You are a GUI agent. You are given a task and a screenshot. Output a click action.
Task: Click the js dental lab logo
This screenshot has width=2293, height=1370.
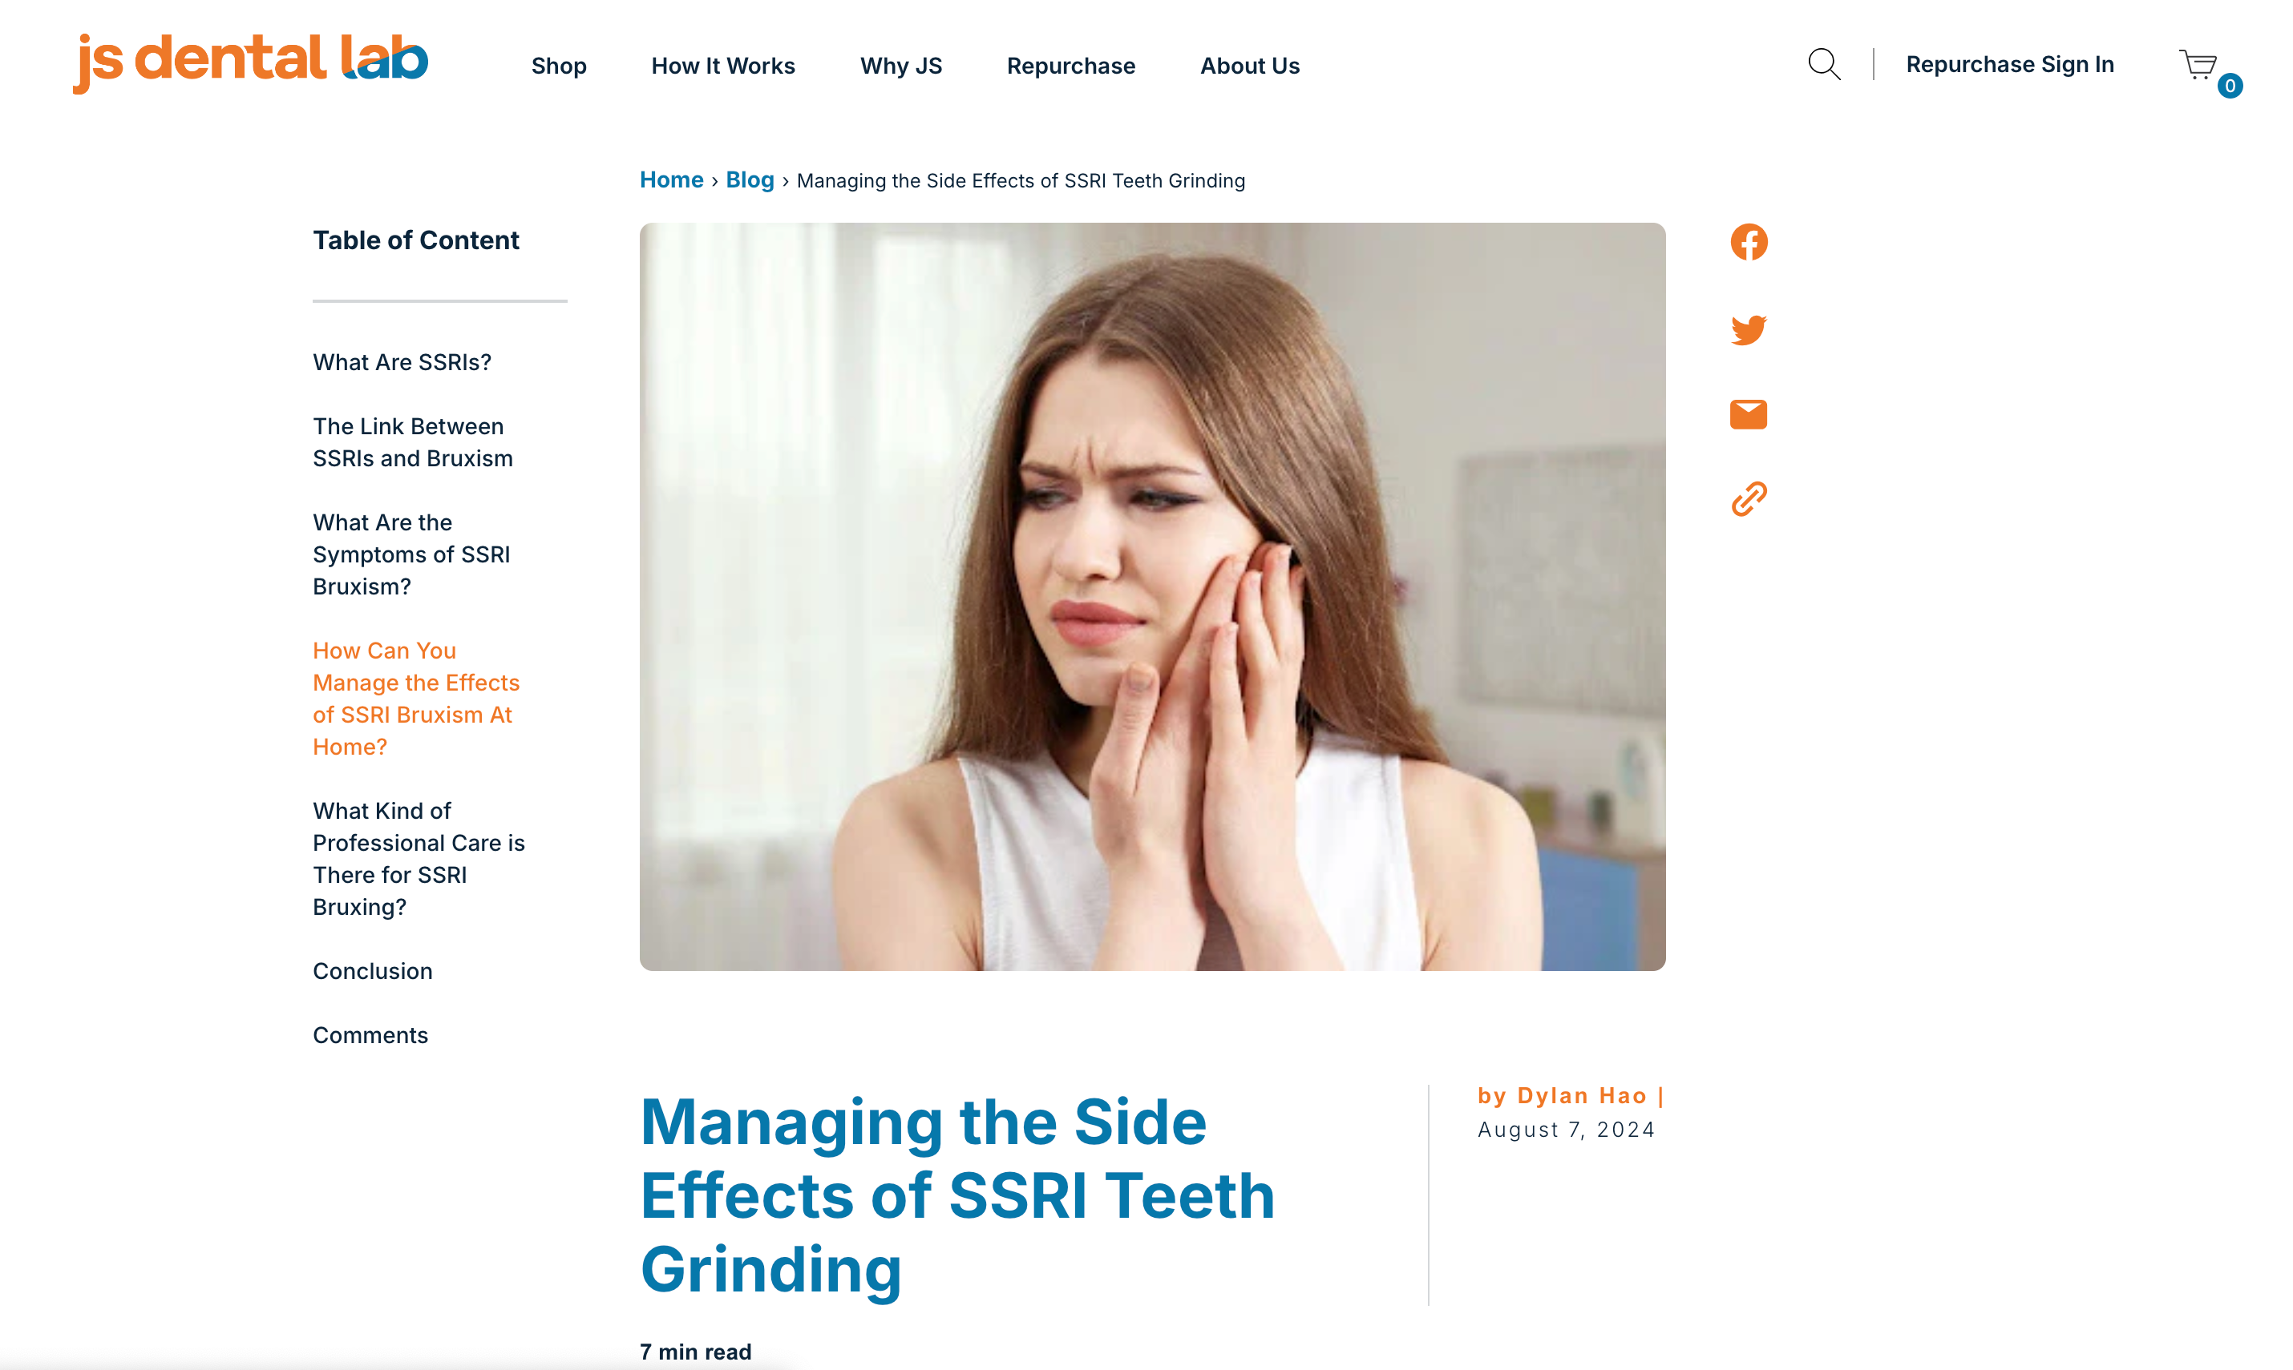pos(250,62)
